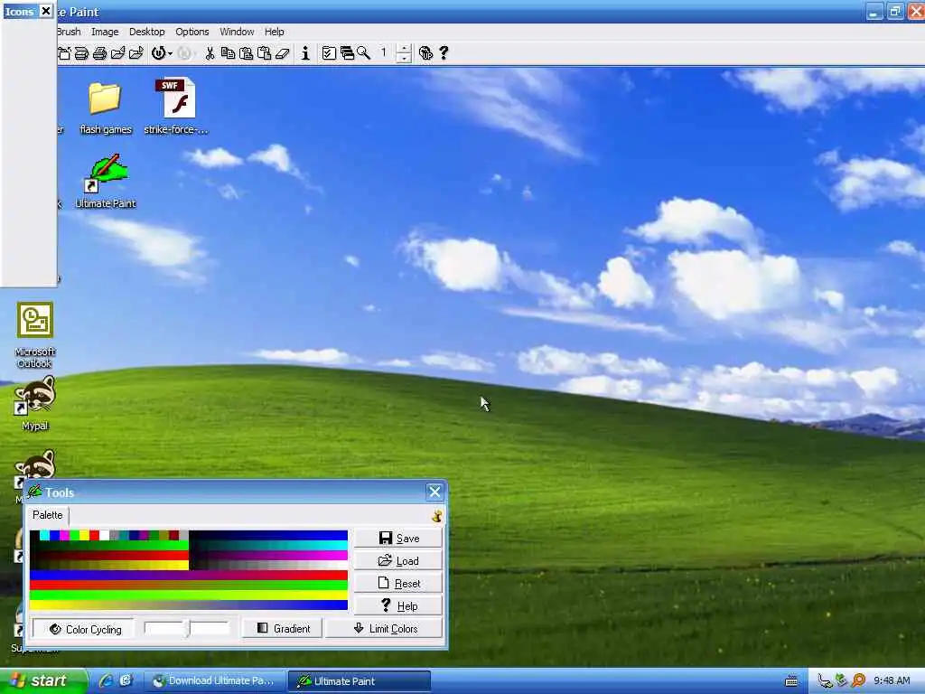Close the Tools window

coord(434,492)
